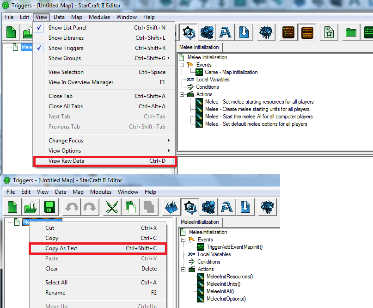The image size is (373, 308).
Task: Select Start the melee AI for all computer players
Action: pyautogui.click(x=259, y=117)
